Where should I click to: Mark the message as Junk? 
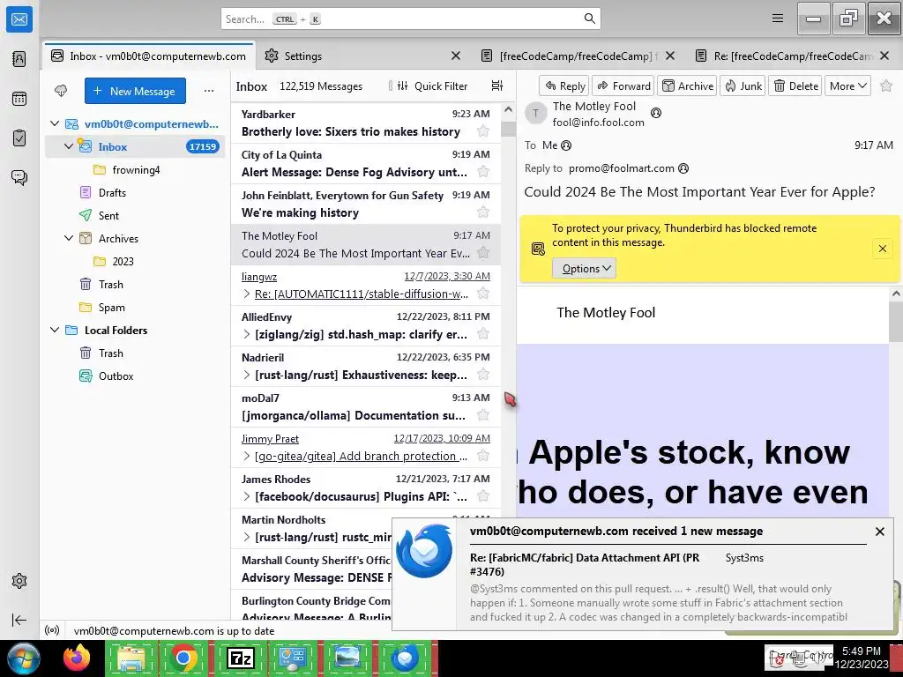coord(743,86)
